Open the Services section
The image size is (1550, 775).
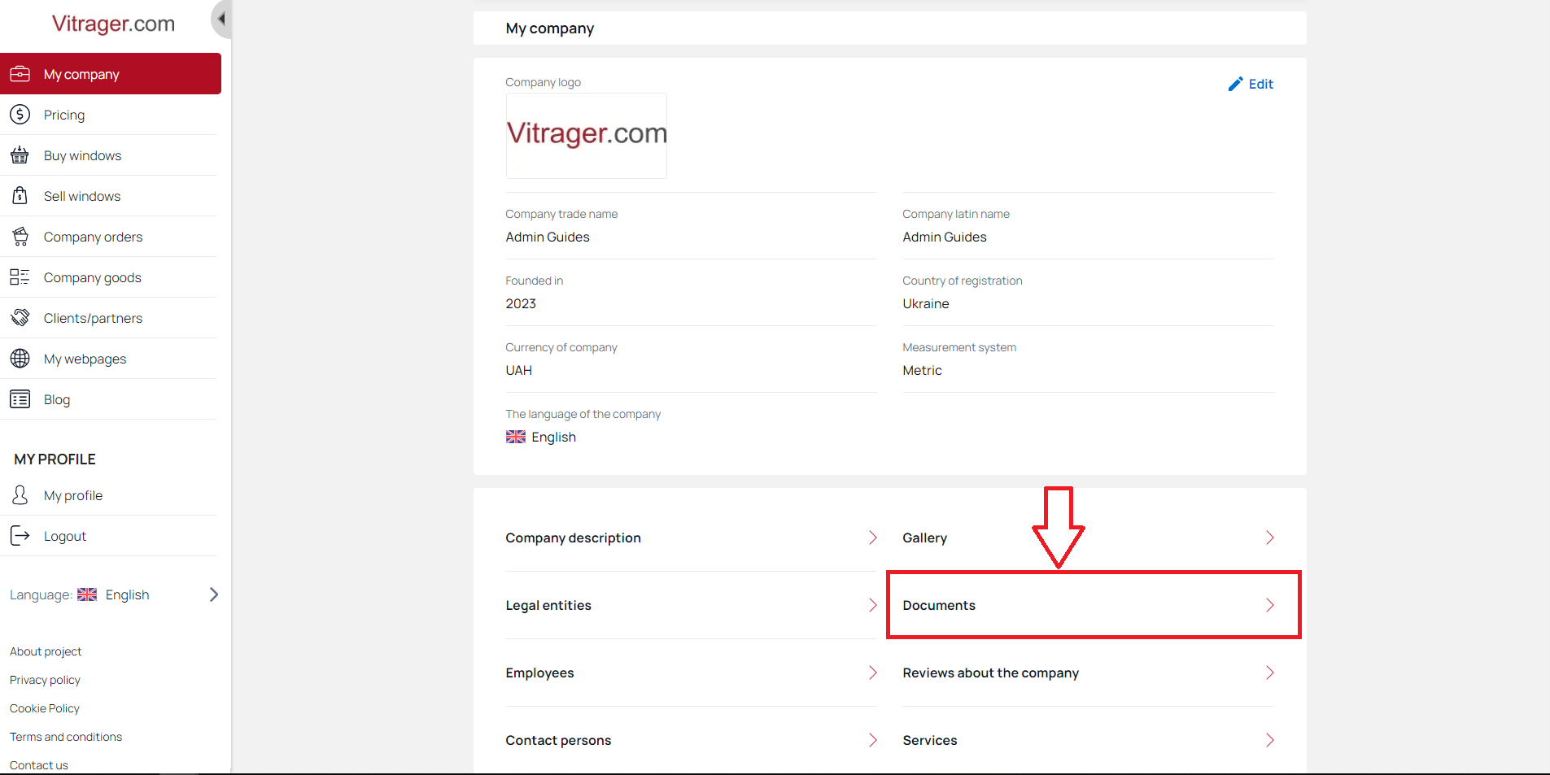[x=1089, y=740]
